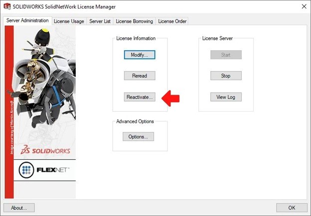
Task: Switch to the License Order tab
Action: pos(171,21)
